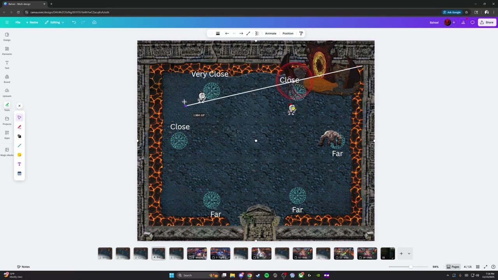Open the Bahsei profile avatar
The width and height of the screenshot is (498, 280).
coord(447,22)
